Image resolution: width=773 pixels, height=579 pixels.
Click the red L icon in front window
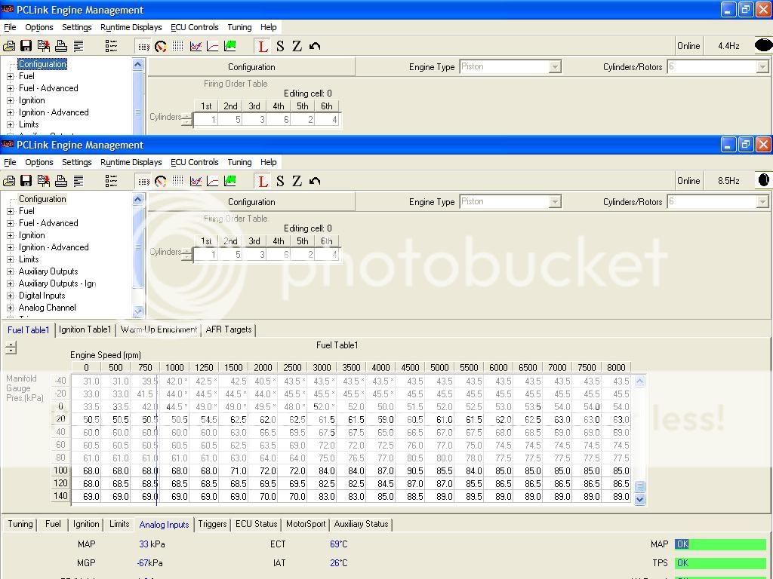click(x=263, y=181)
